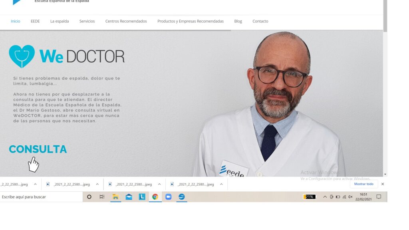Close the downloads bar
The image size is (409, 230).
(383, 184)
